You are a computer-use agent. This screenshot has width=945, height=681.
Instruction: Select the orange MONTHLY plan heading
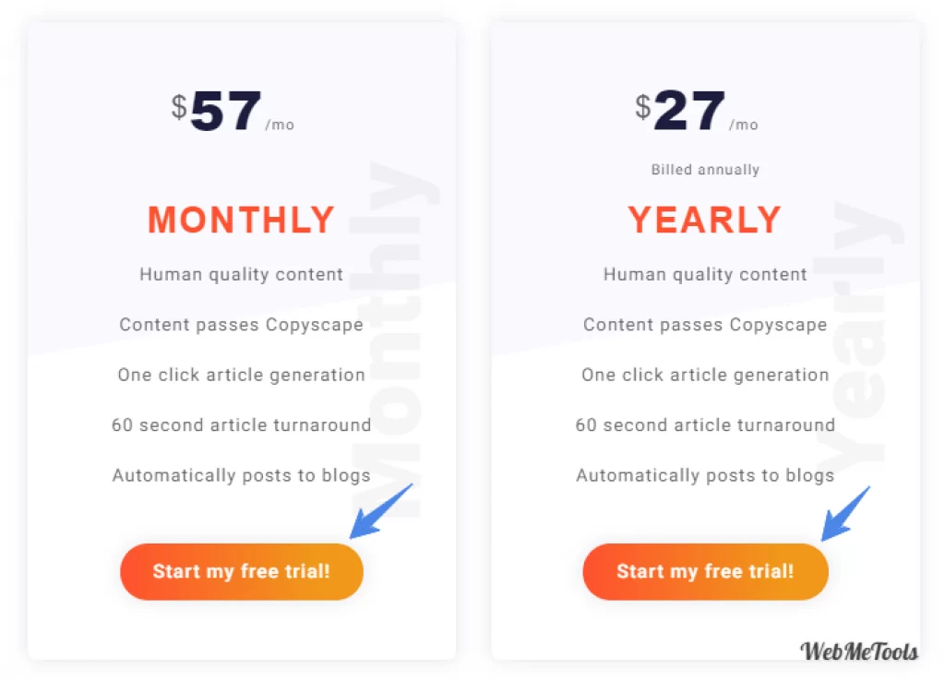coord(242,221)
